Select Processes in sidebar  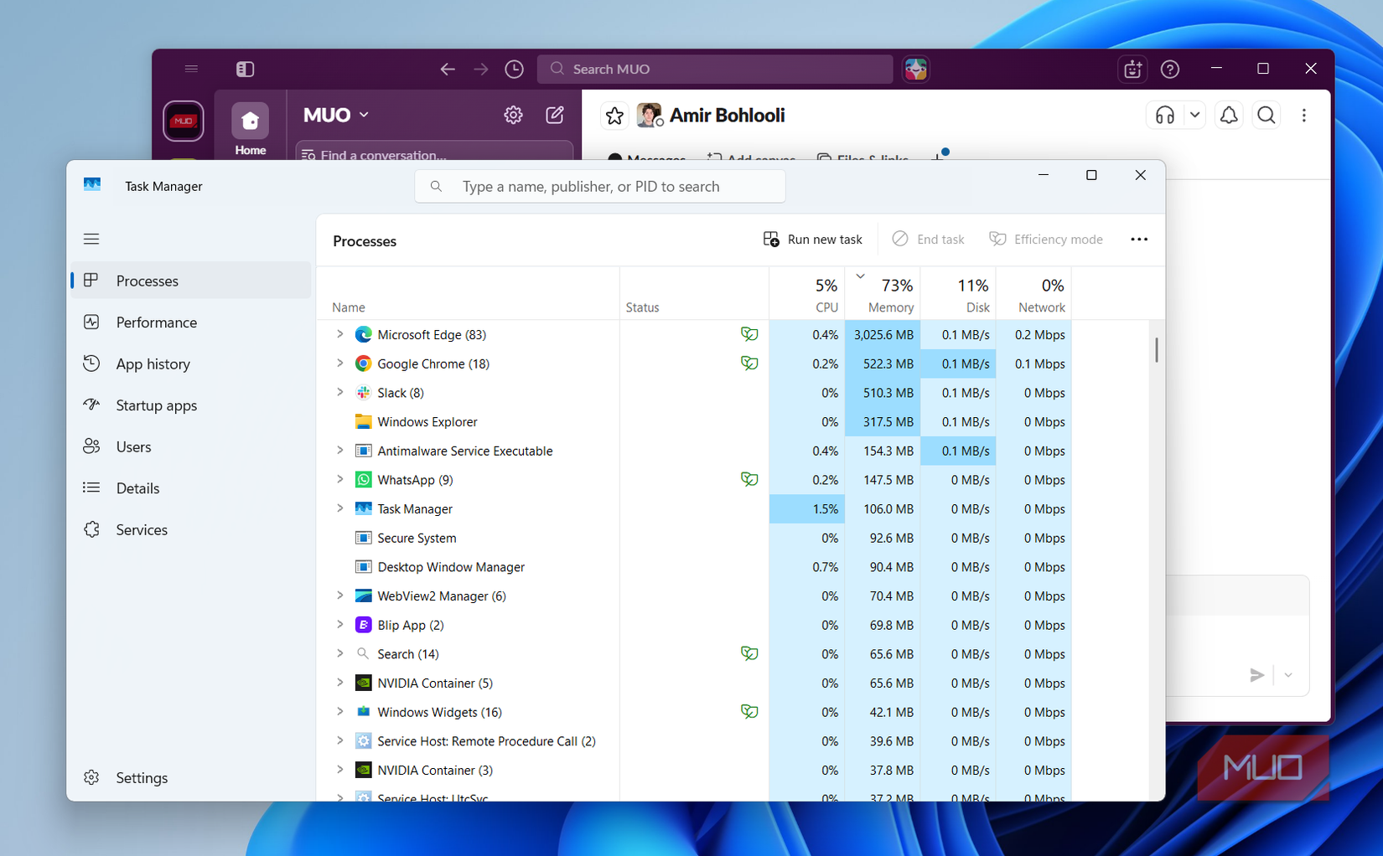pyautogui.click(x=191, y=281)
